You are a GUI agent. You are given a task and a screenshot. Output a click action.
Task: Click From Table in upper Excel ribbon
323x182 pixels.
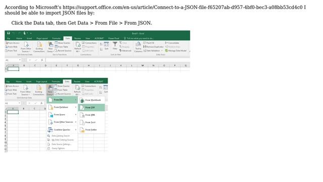(62, 47)
